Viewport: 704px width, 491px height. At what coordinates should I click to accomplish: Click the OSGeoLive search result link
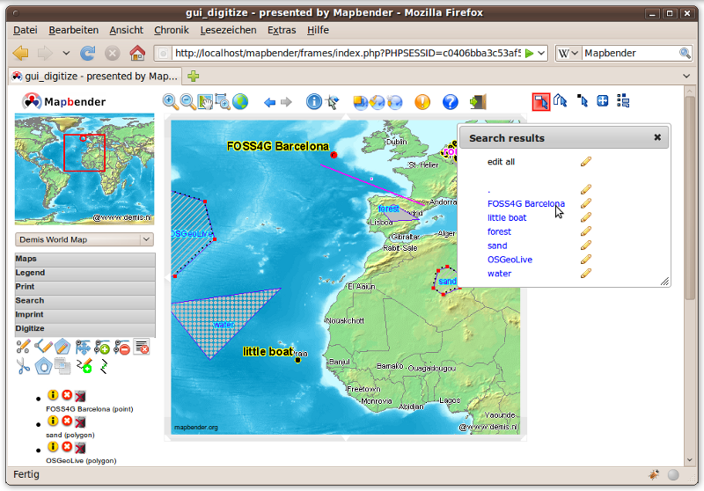510,260
